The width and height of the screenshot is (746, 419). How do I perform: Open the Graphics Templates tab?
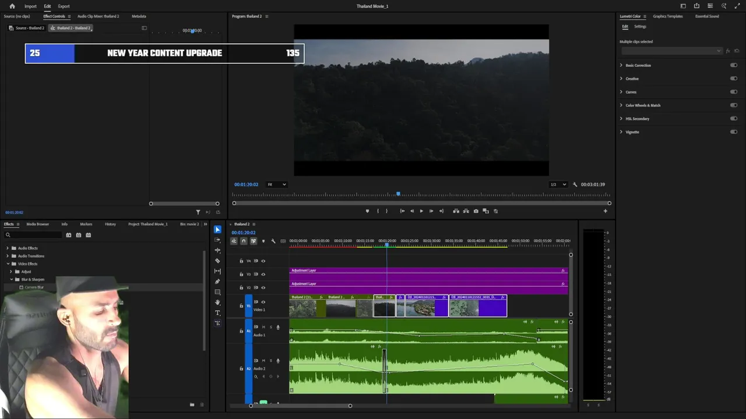click(668, 16)
